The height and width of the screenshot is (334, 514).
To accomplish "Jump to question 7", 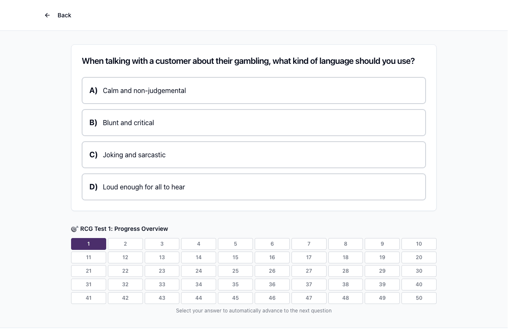I will (309, 244).
